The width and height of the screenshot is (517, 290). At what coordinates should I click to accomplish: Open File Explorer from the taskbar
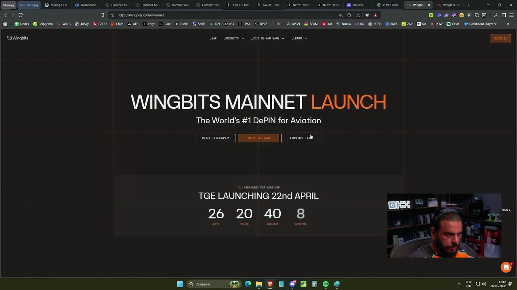[x=259, y=284]
